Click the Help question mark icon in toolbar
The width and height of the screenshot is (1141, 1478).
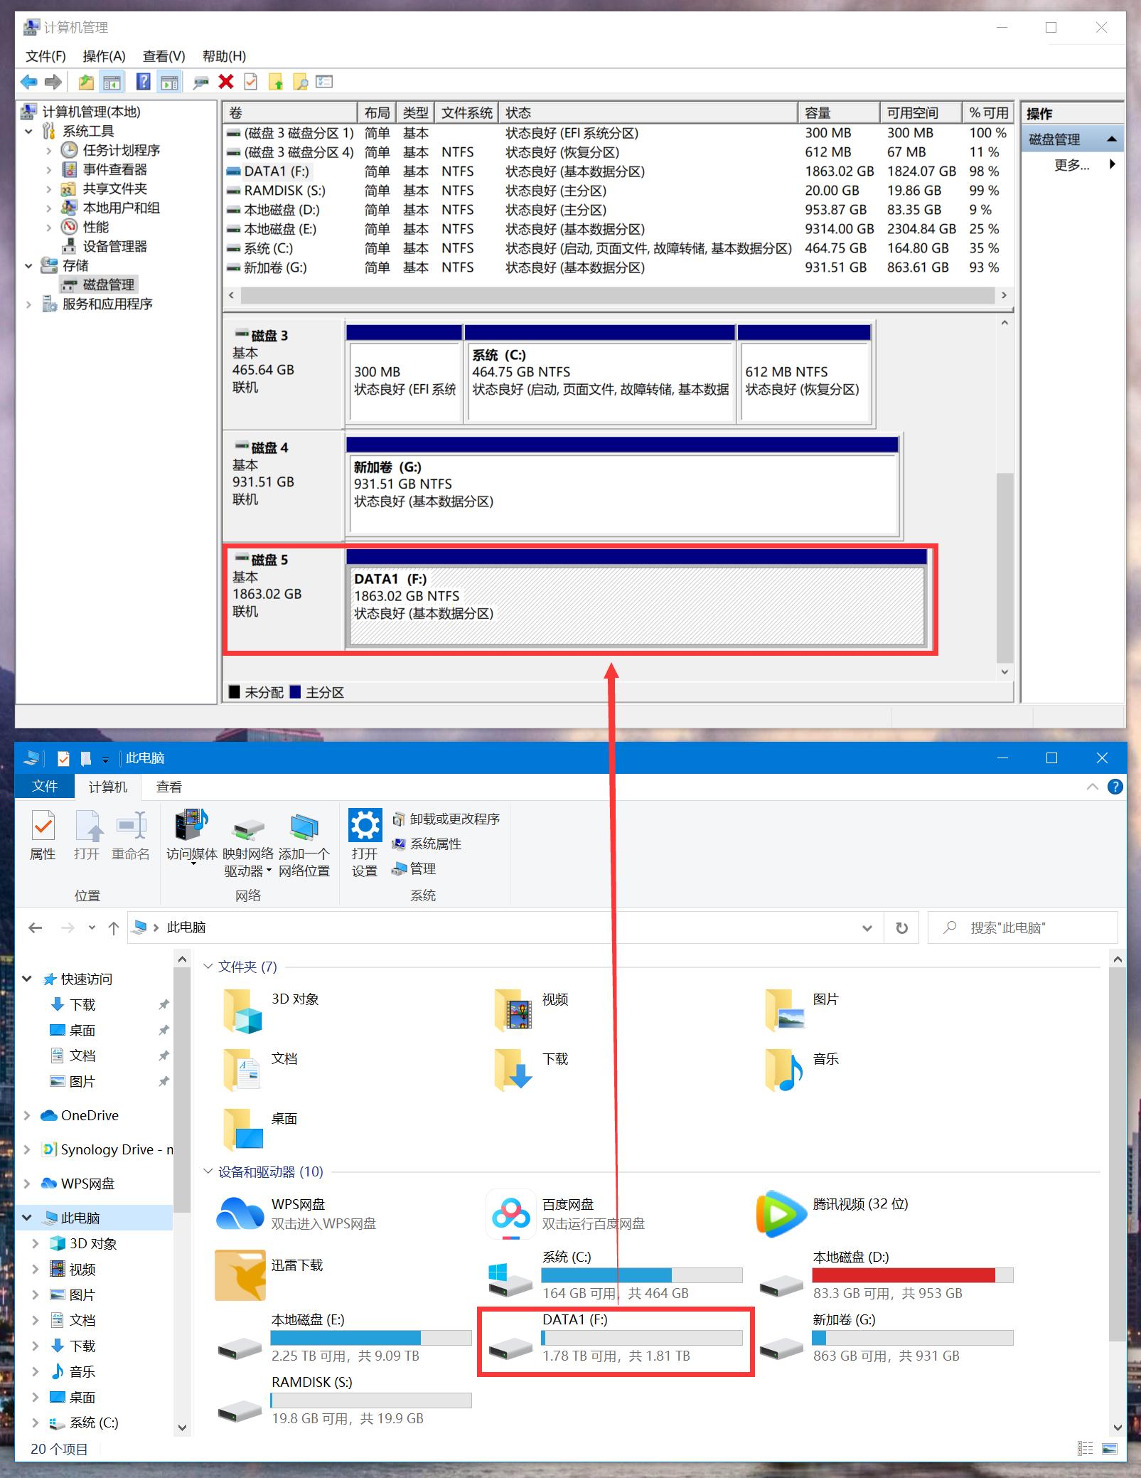coord(144,82)
